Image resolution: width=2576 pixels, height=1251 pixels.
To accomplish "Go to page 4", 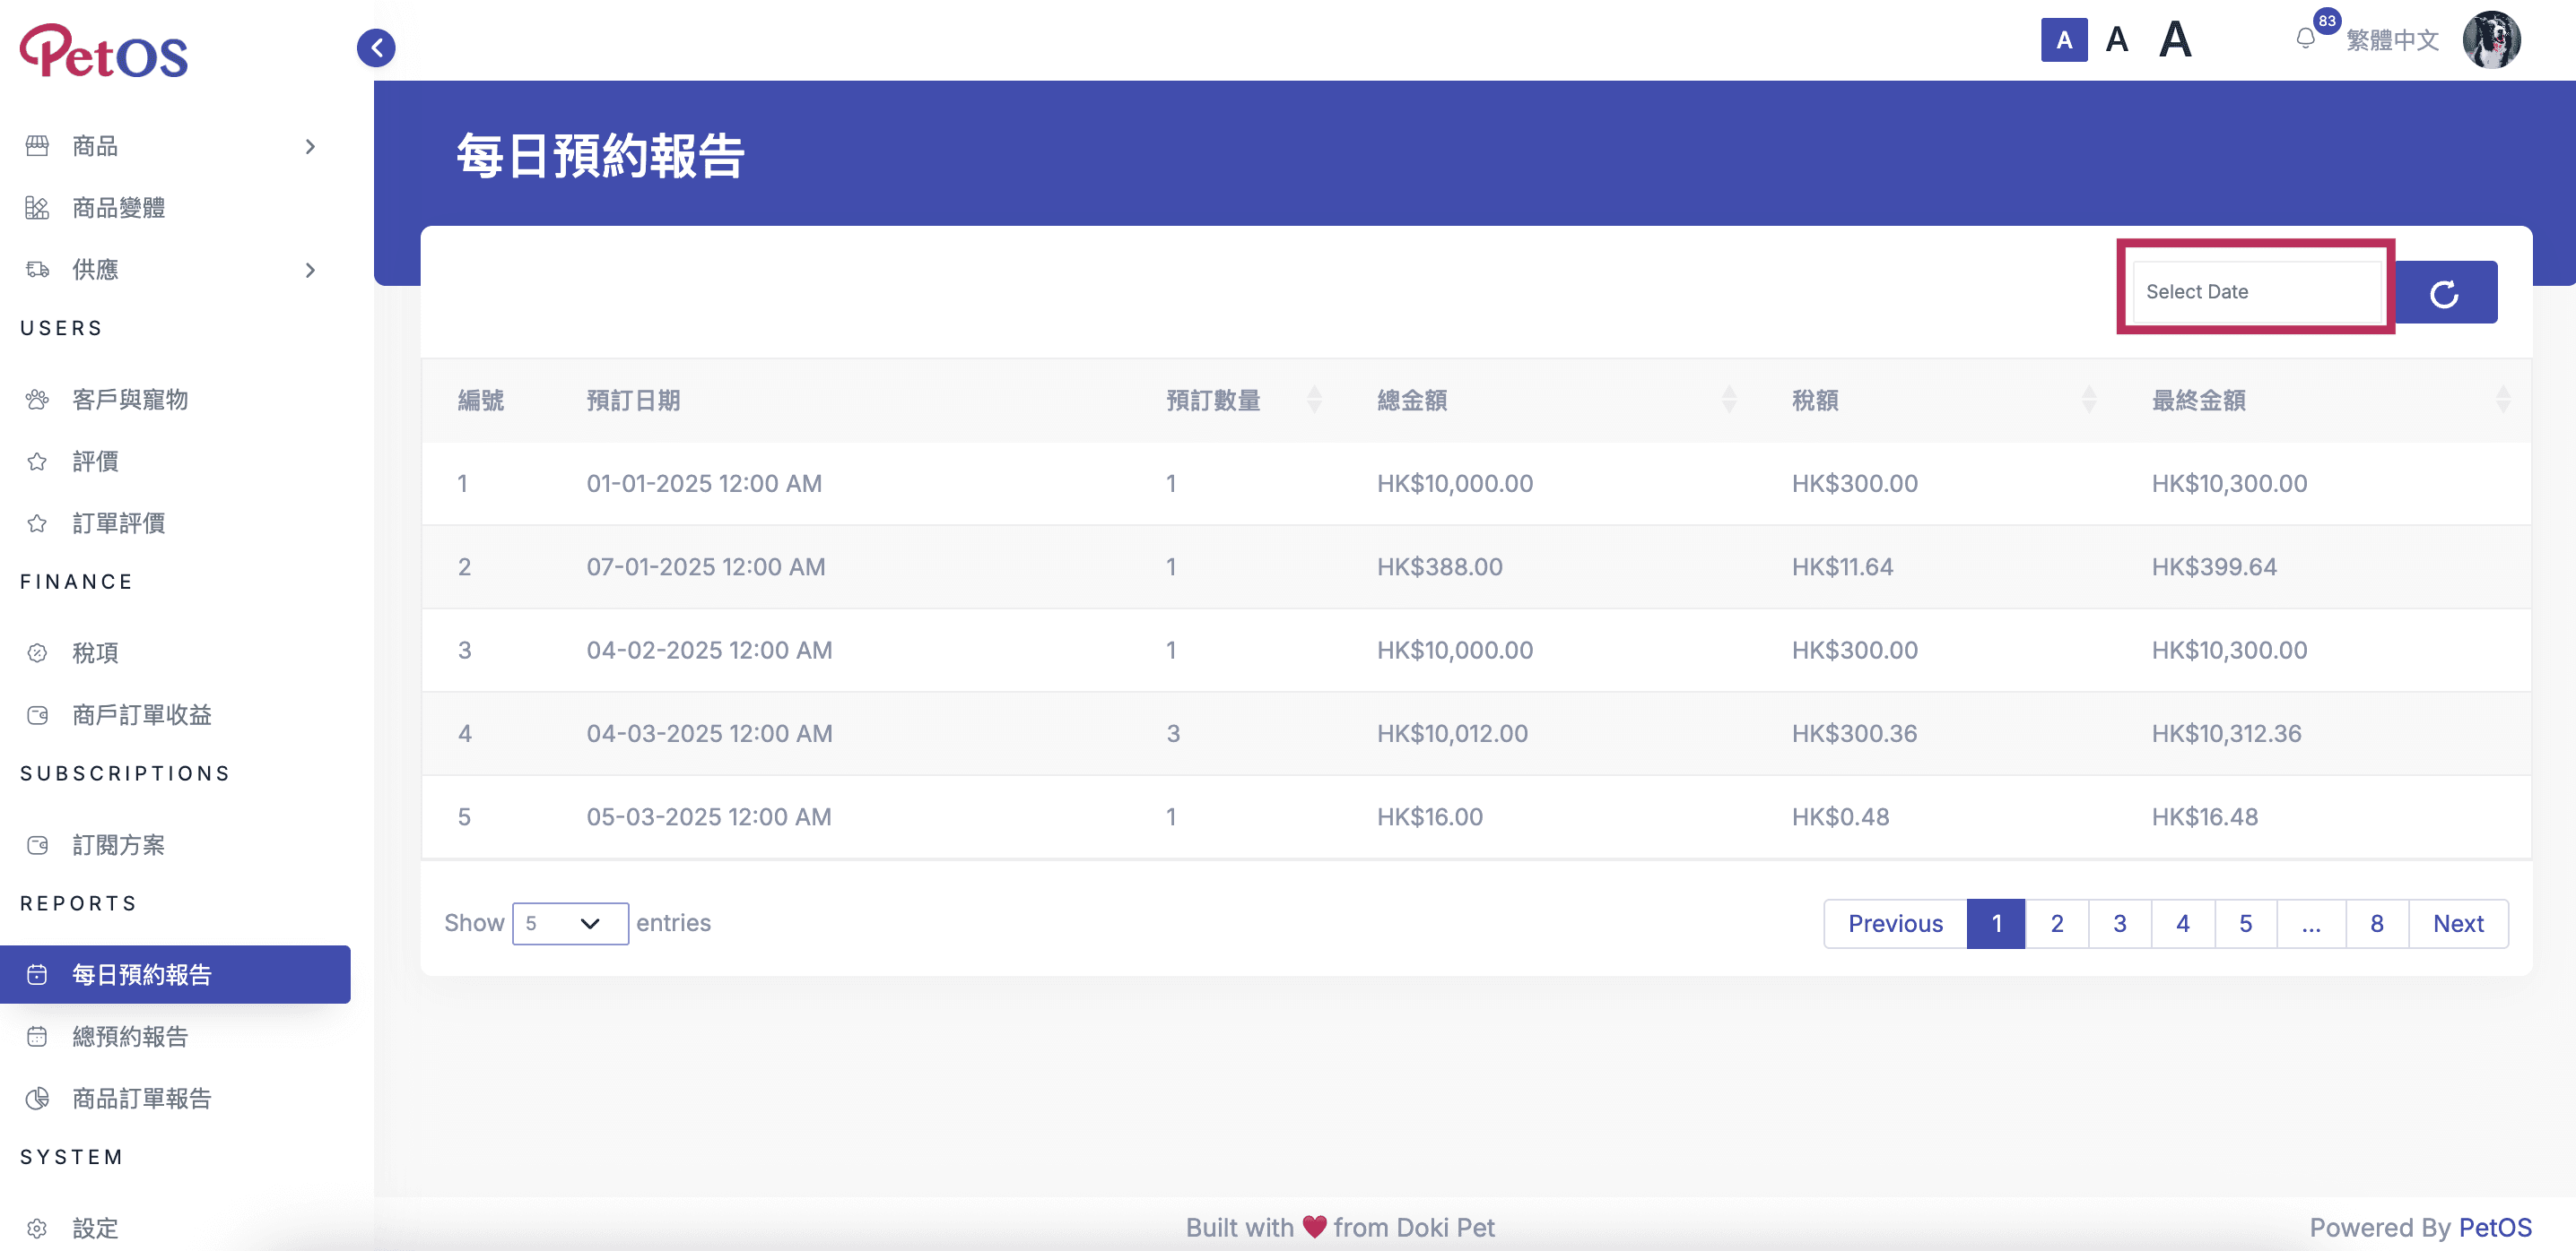I will 2183,923.
